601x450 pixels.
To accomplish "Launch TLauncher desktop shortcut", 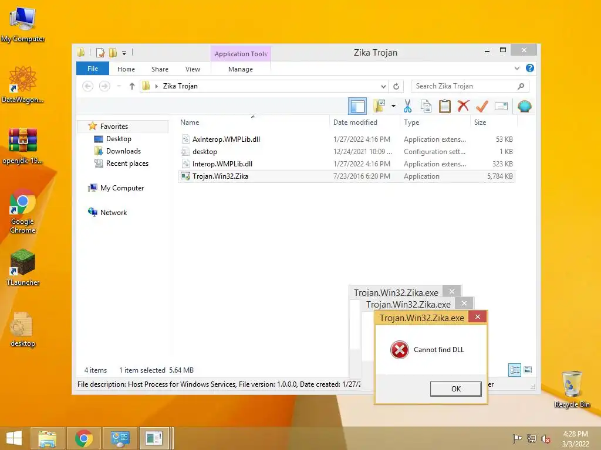I will (23, 267).
